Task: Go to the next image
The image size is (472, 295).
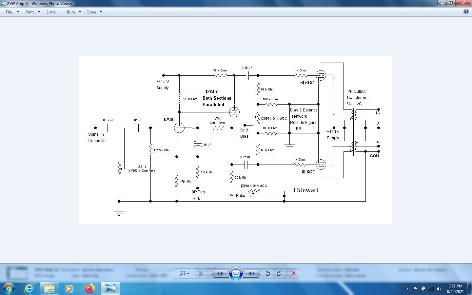Action: pyautogui.click(x=251, y=273)
